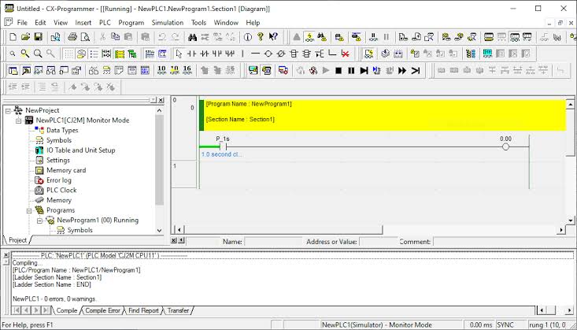577x330 pixels.
Task: Collapse NewProgram1 (00) Running node
Action: point(39,221)
